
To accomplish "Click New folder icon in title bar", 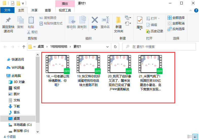I will point(18,3).
